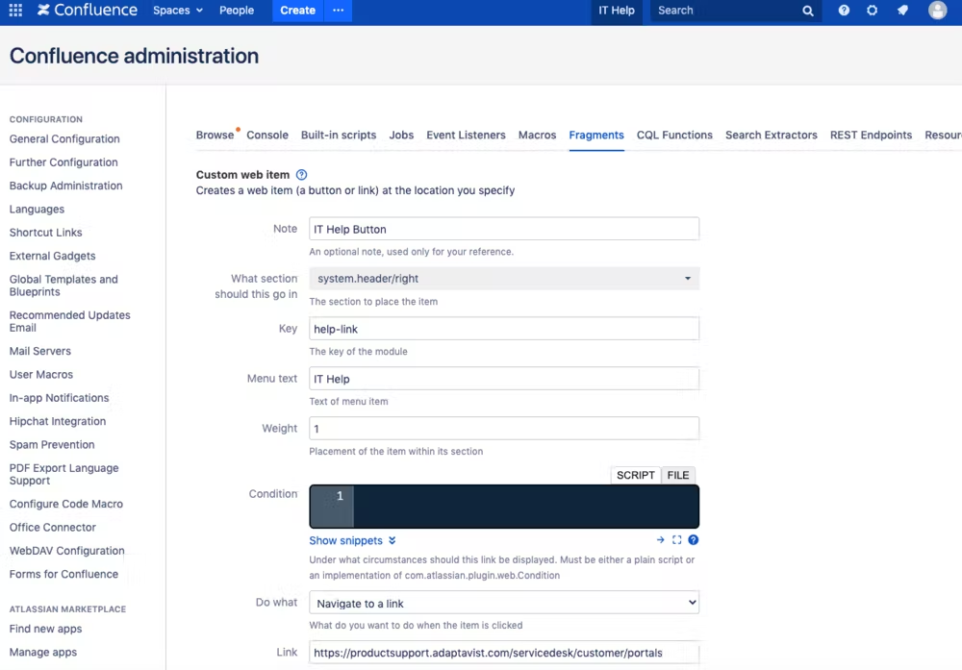Open the help question mark icon in header
Viewport: 962px width, 670px height.
click(x=844, y=11)
